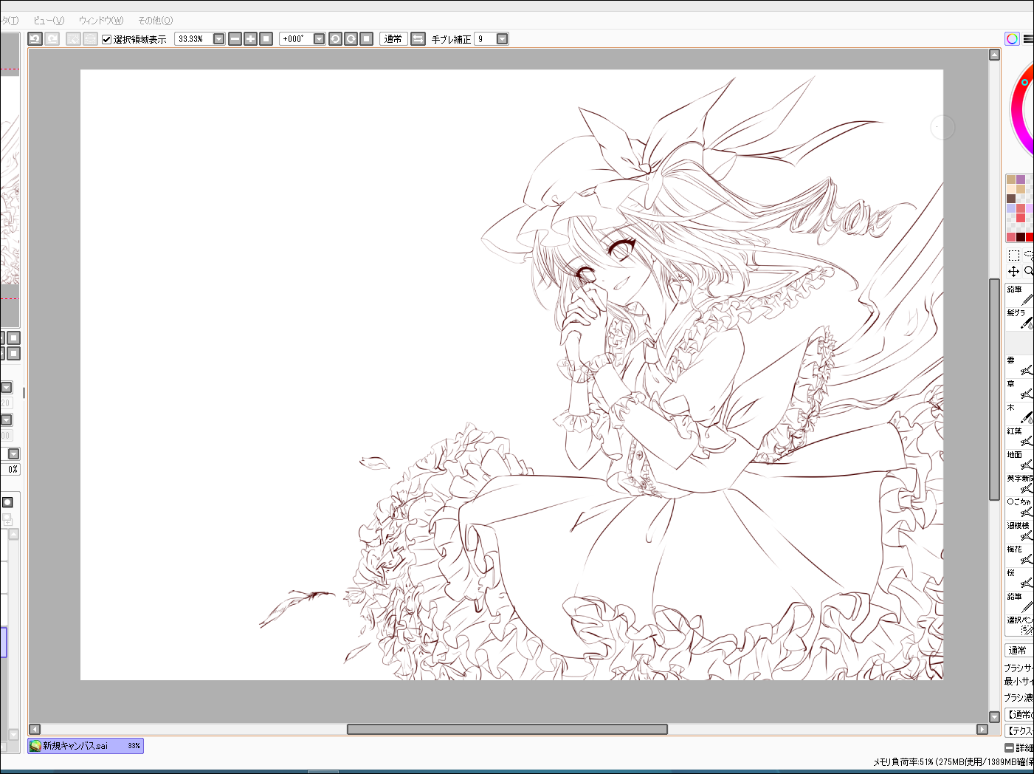Open the ウィンドウ menu
The width and height of the screenshot is (1034, 774).
101,21
